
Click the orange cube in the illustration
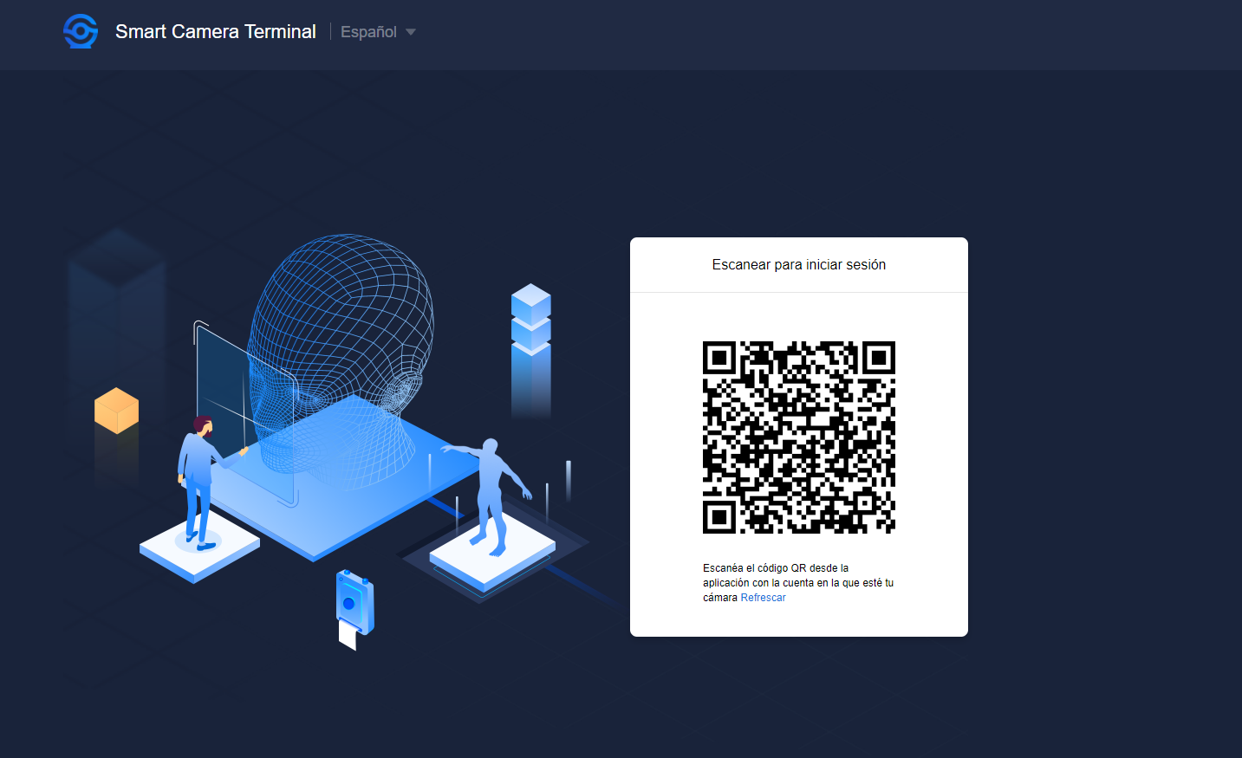pos(116,411)
